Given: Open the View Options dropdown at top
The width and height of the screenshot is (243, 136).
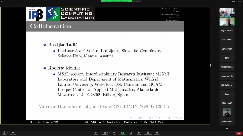Looking at the screenshot, I should [x=137, y=1].
